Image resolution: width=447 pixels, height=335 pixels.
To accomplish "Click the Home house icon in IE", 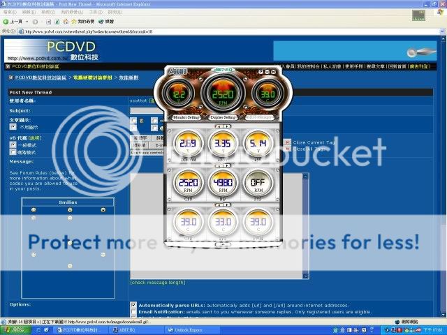I will tap(66, 22).
